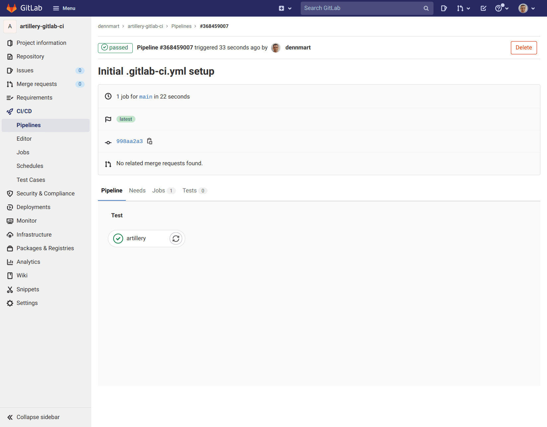Click the Delete button

pyautogui.click(x=523, y=47)
